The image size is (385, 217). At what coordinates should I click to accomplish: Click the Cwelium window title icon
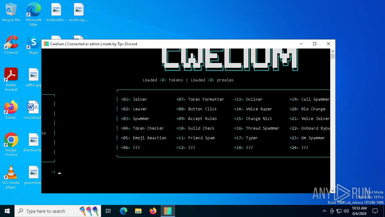(46, 44)
